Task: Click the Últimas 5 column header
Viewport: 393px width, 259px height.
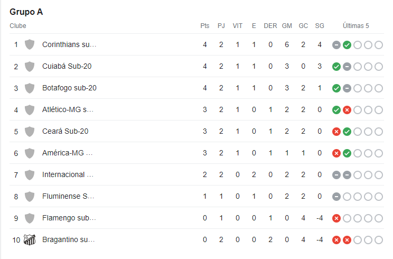Action: pos(355,26)
